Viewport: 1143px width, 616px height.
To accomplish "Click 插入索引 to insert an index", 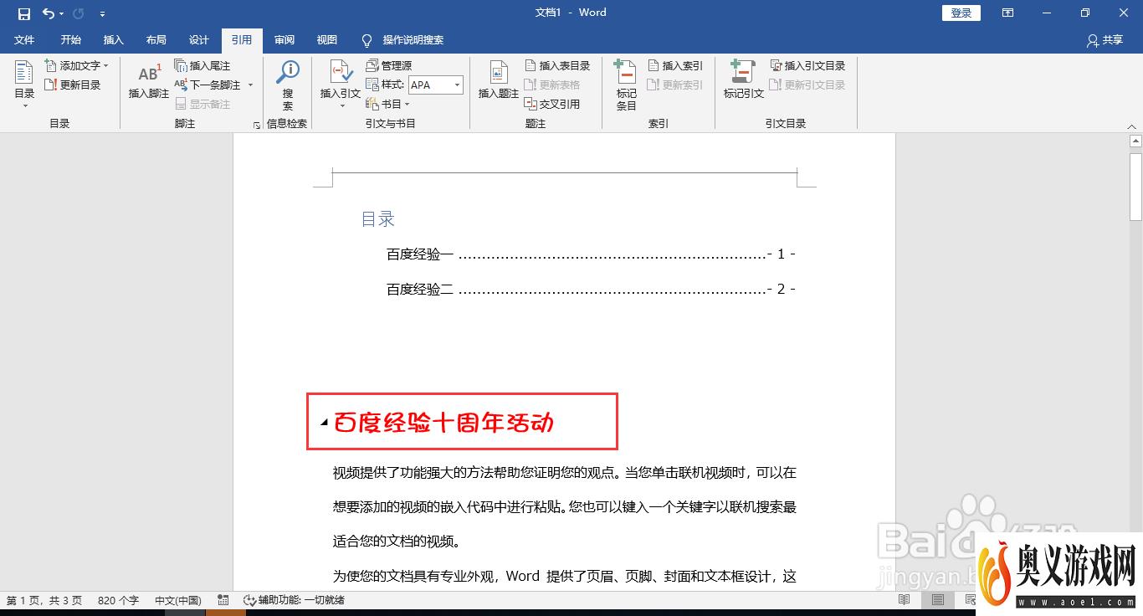I will pos(675,65).
